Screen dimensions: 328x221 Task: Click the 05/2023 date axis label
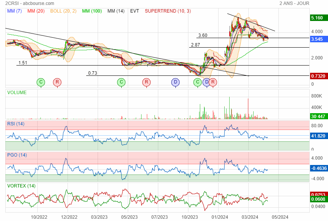click(130, 217)
